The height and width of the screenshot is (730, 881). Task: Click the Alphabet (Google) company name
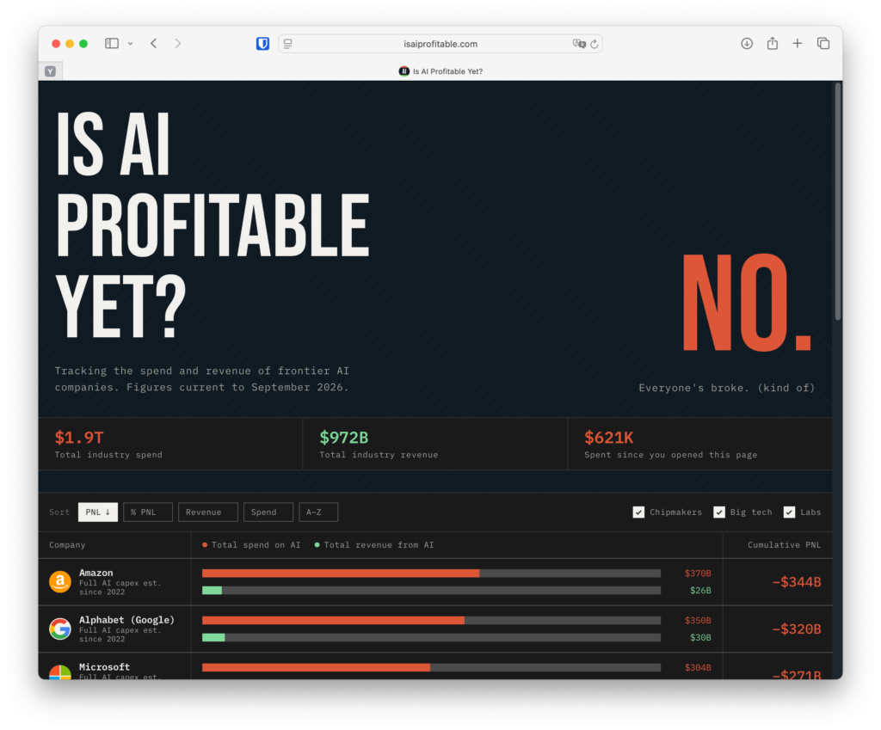click(127, 620)
